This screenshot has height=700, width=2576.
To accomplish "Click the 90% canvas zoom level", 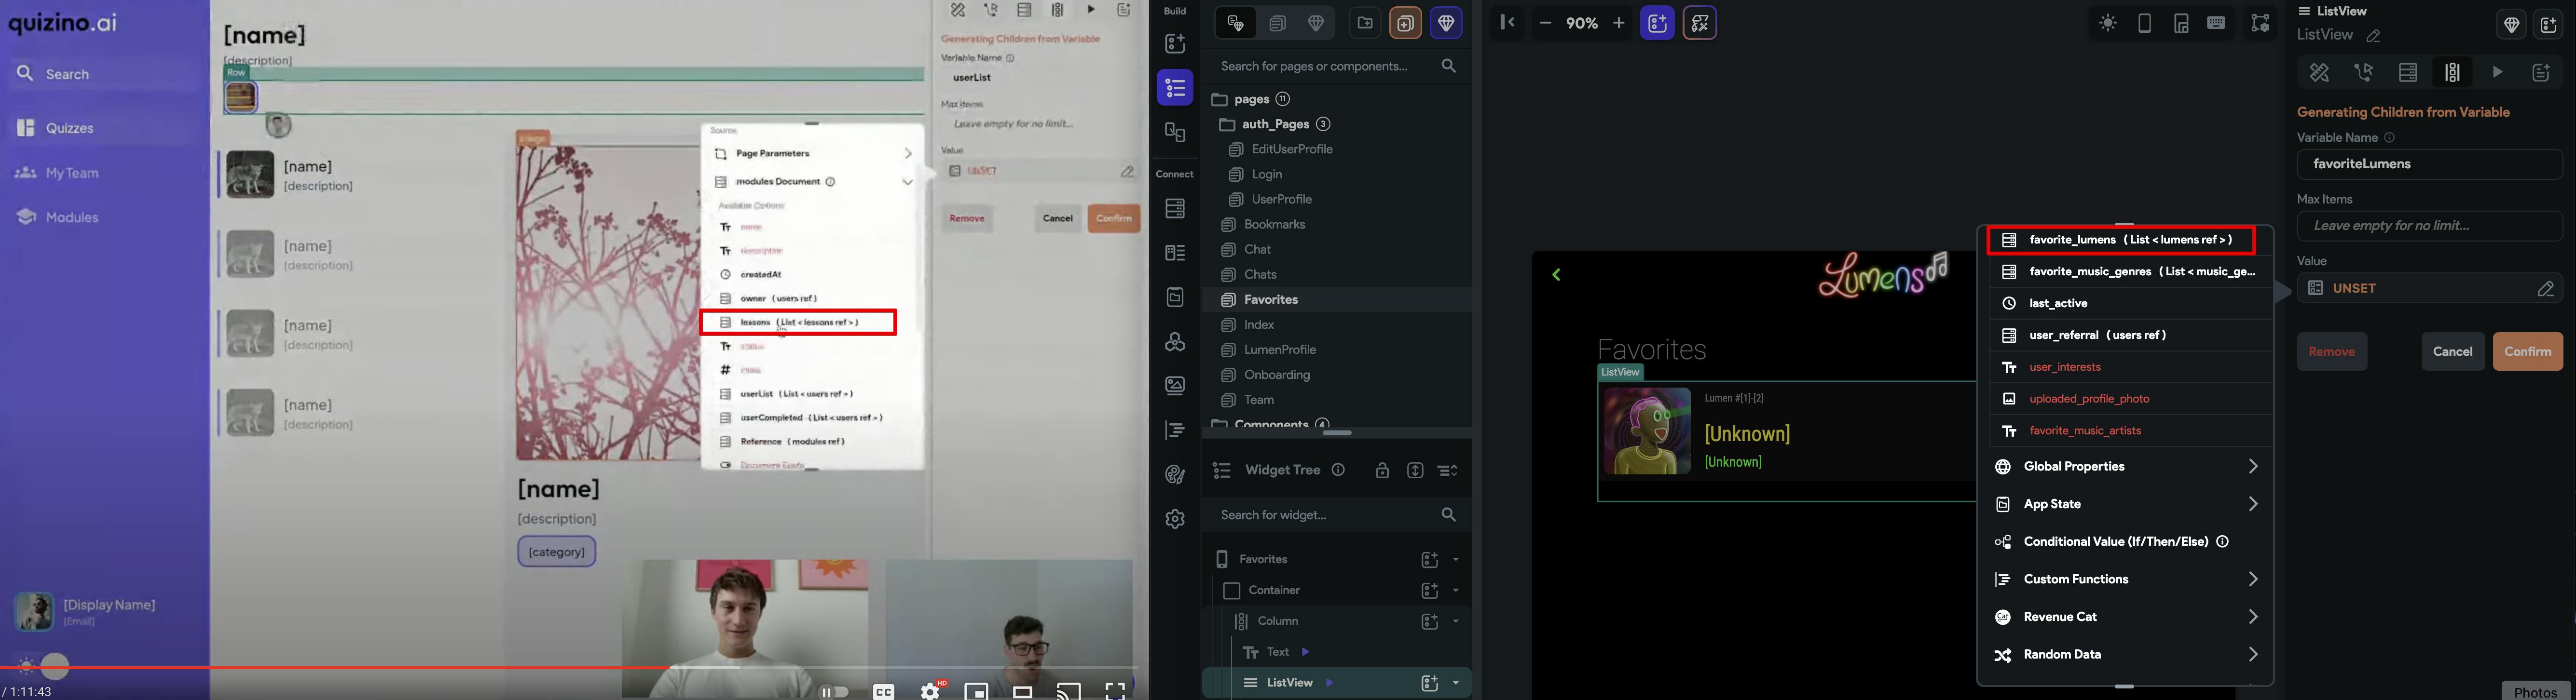I will [x=1582, y=23].
